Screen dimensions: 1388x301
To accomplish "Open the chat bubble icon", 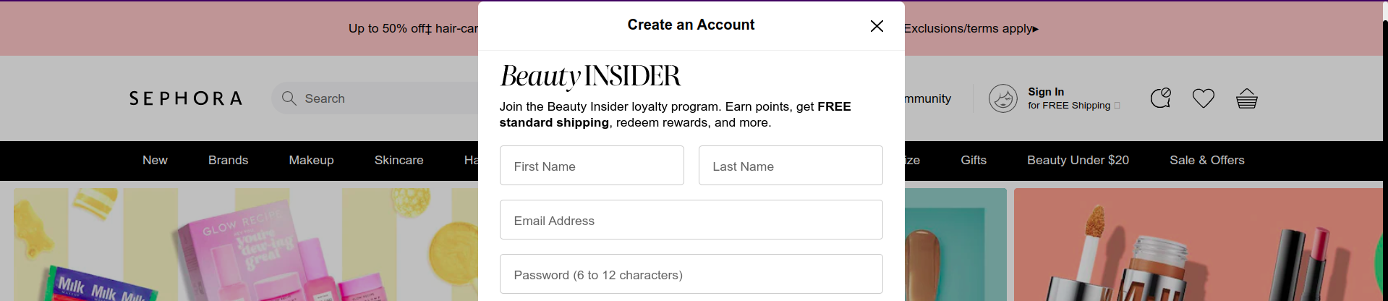I will 1160,98.
